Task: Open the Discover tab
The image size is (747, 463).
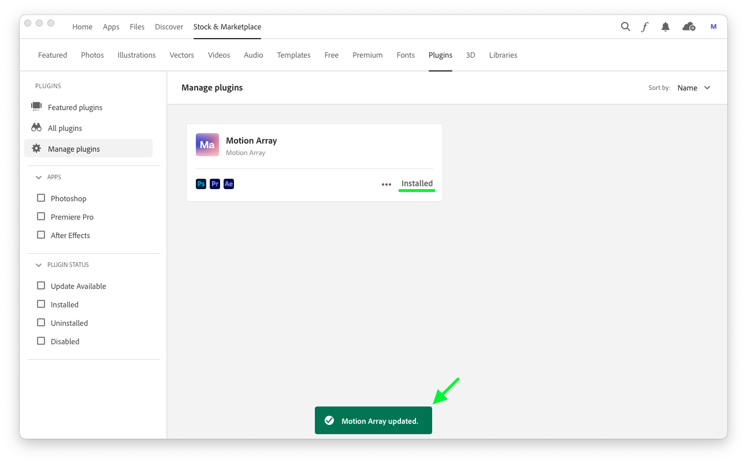Action: [169, 27]
